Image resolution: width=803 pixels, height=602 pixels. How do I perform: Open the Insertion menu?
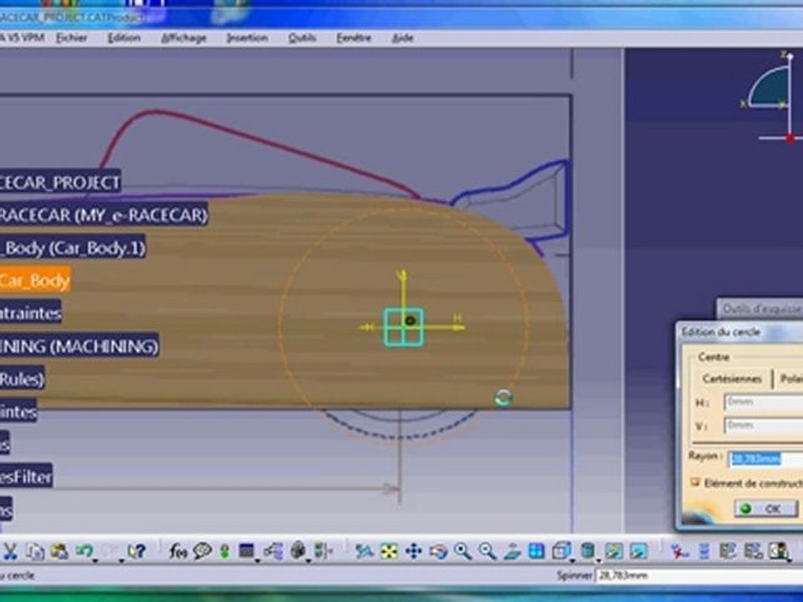(248, 38)
